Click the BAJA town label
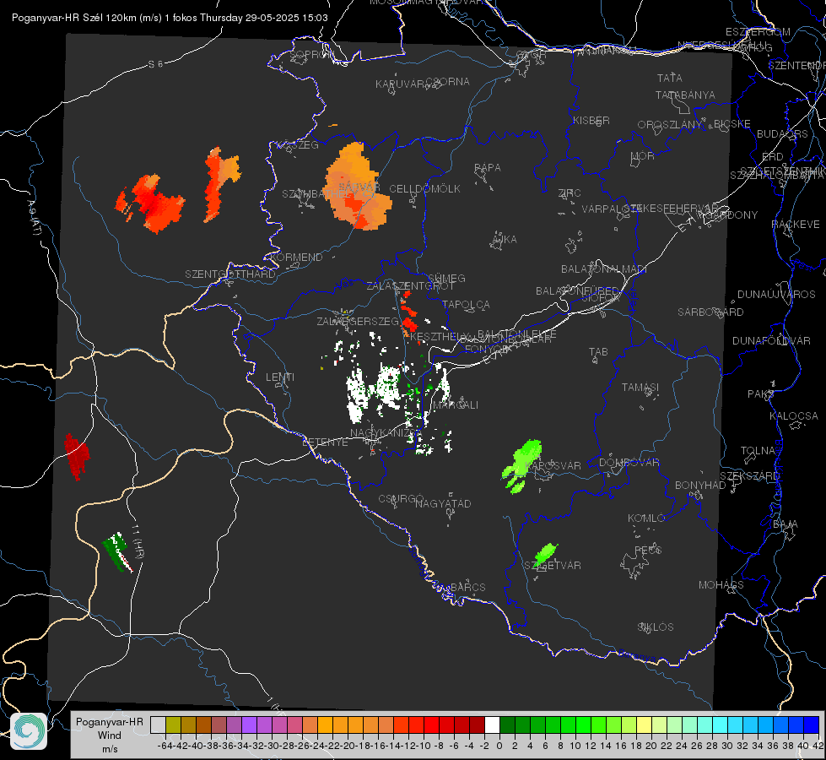 pos(786,524)
